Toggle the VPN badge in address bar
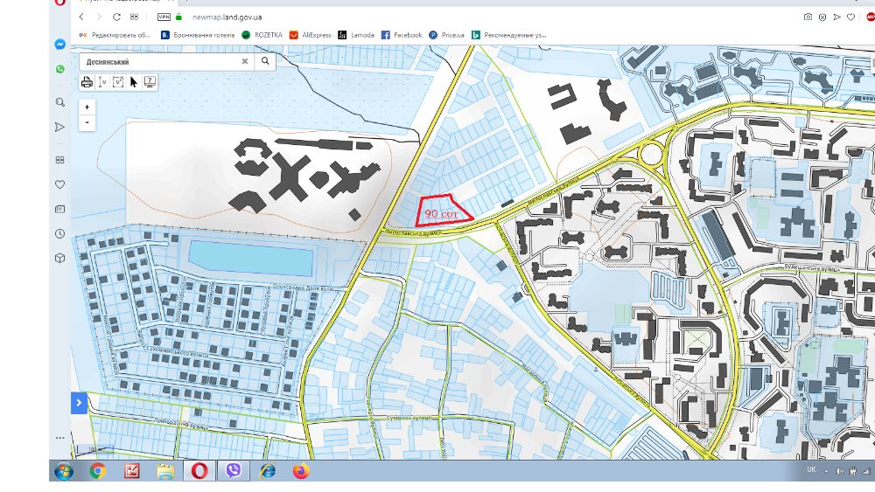875x492 pixels. click(x=164, y=17)
